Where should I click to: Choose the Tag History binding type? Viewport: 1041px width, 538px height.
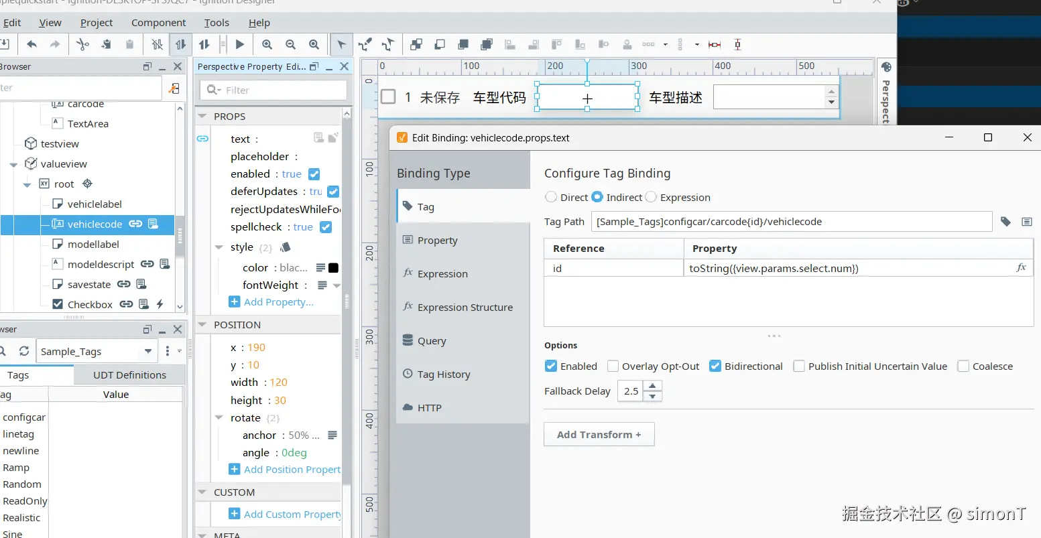(x=463, y=375)
